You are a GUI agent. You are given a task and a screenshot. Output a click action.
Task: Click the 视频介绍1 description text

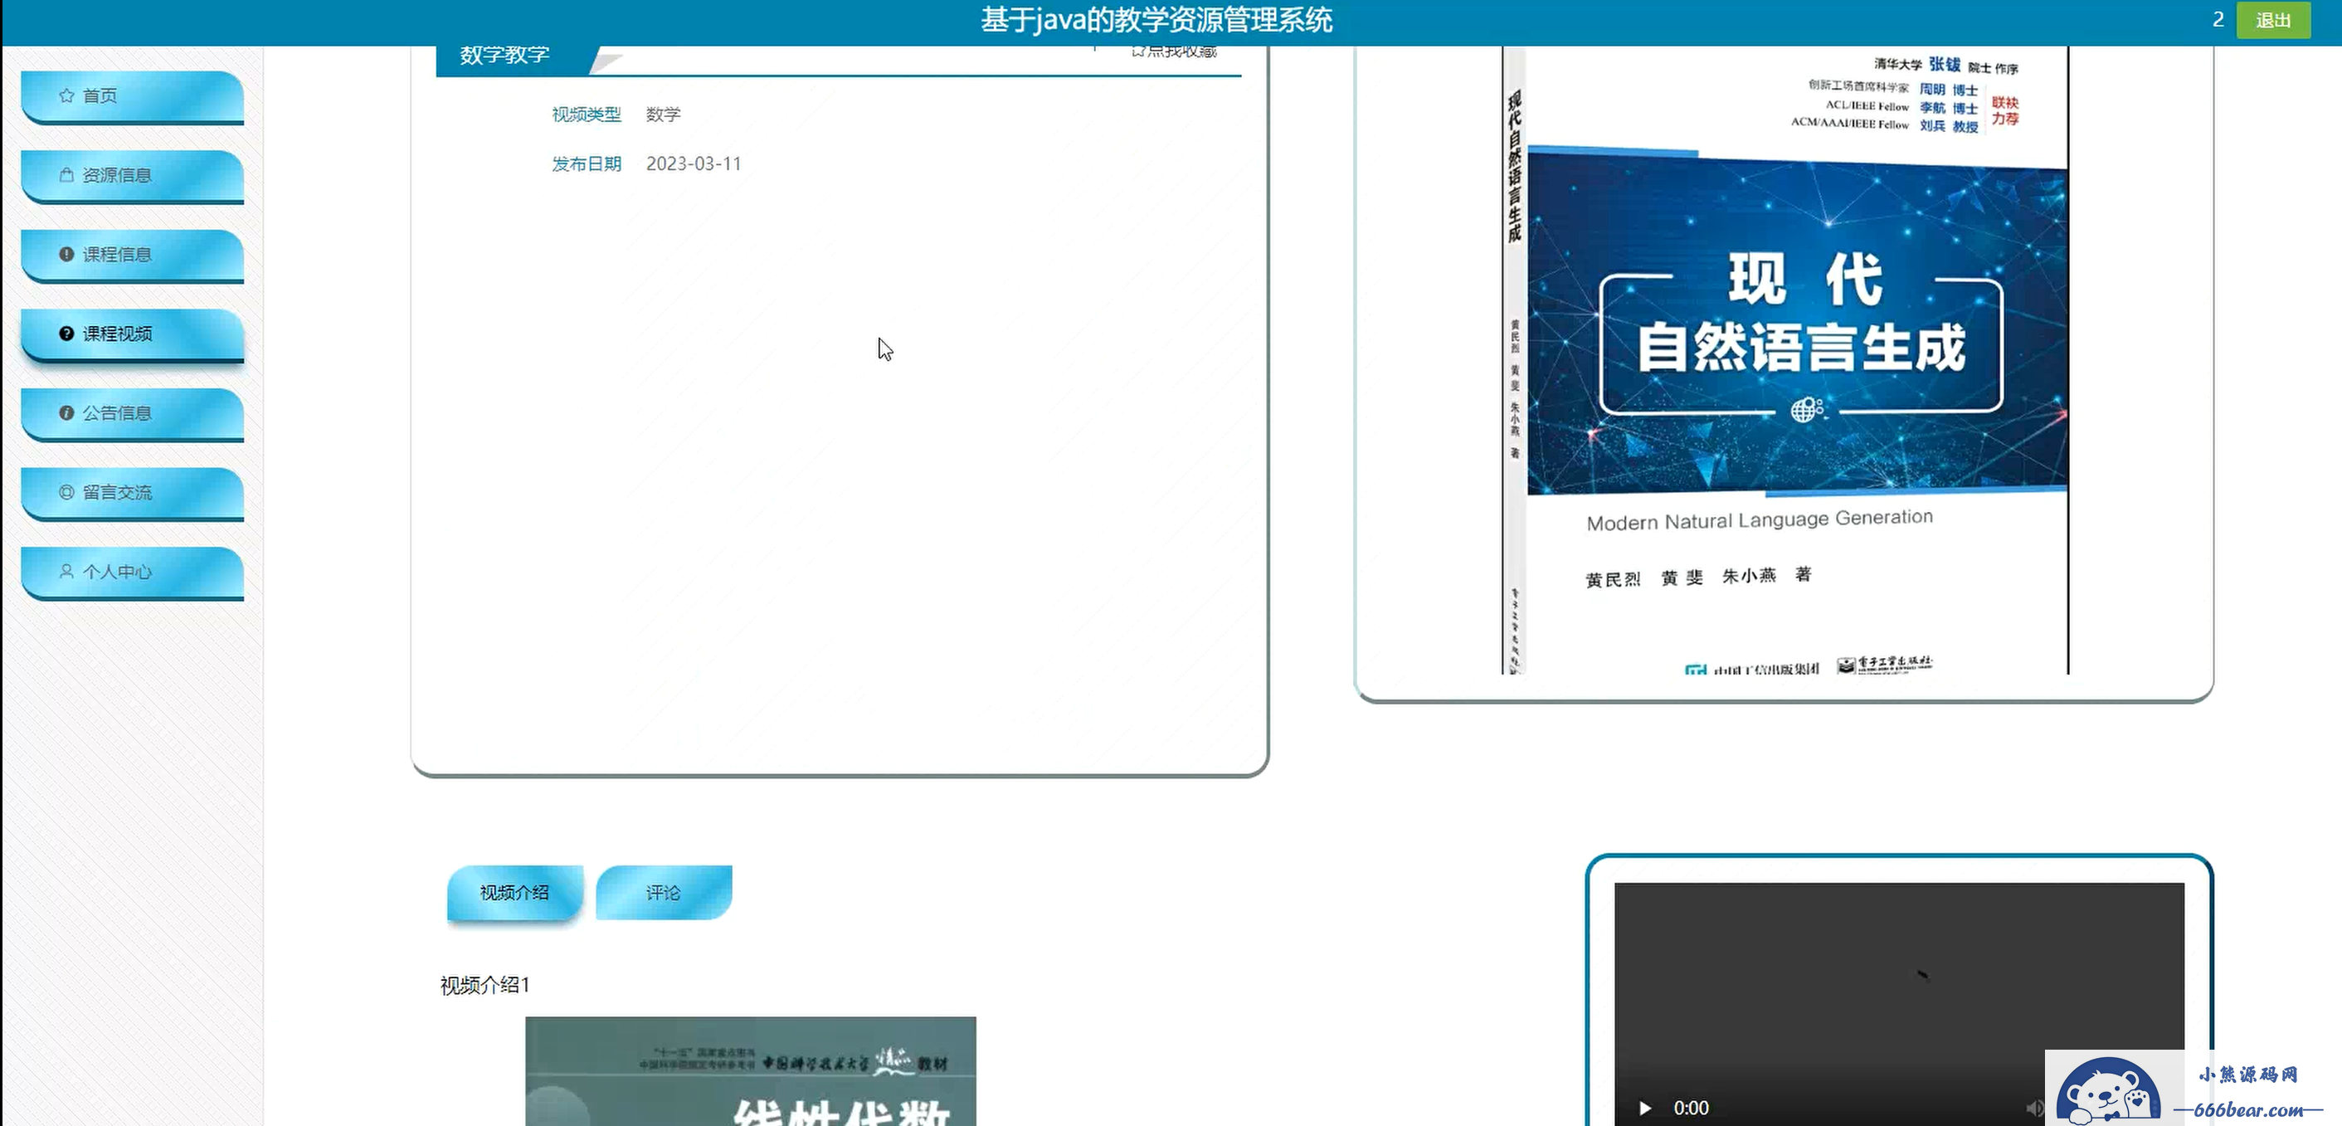pyautogui.click(x=484, y=985)
